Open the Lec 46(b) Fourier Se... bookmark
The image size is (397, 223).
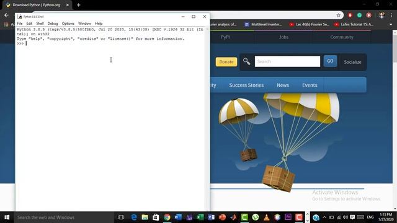(310, 24)
